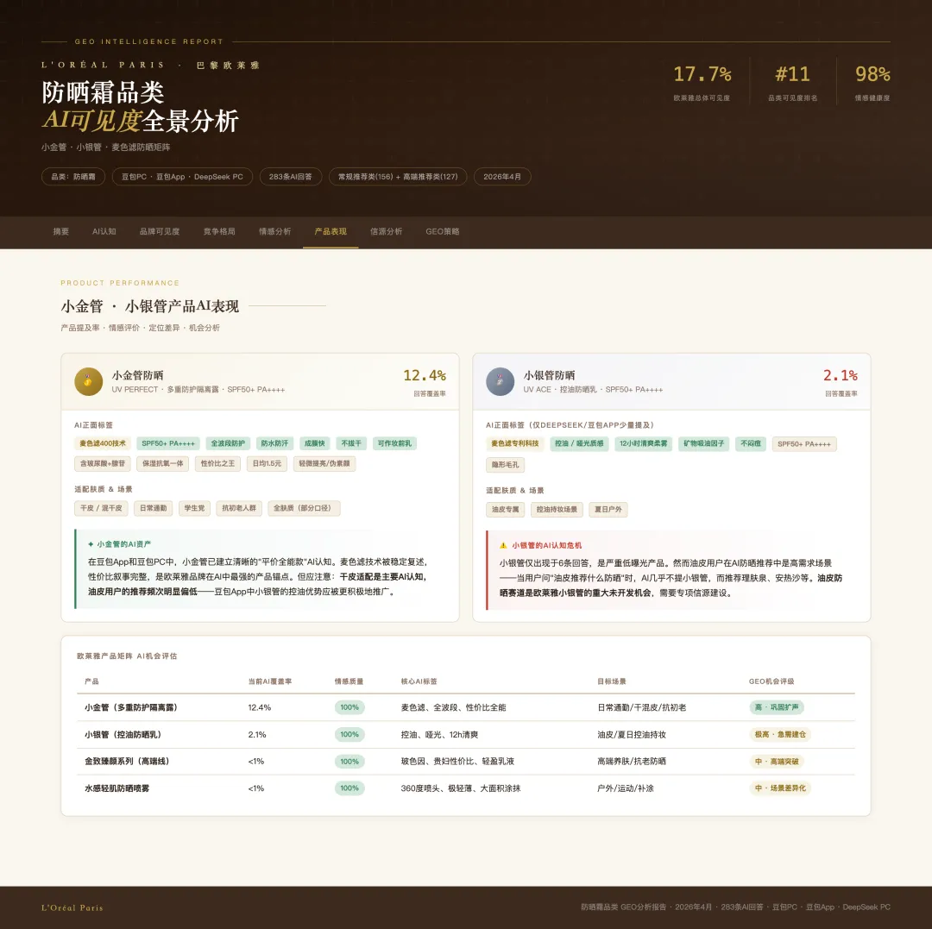Click the 油皮专属 tag
The image size is (932, 929).
(x=505, y=509)
